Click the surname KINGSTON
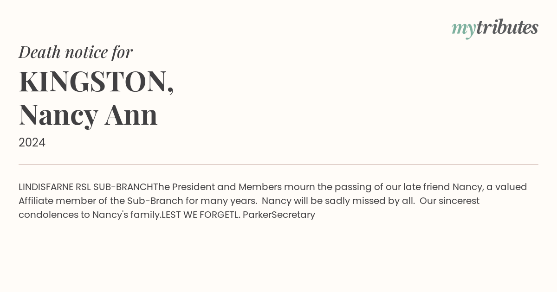The width and height of the screenshot is (557, 292). [96, 81]
